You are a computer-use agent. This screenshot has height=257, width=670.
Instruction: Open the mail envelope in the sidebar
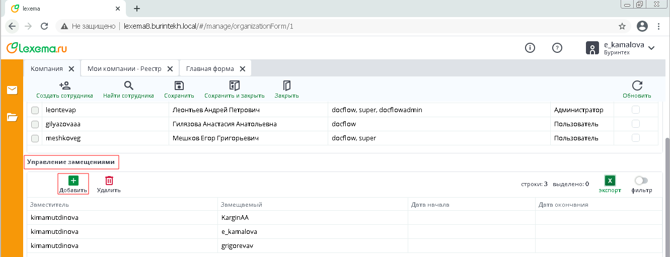(12, 91)
